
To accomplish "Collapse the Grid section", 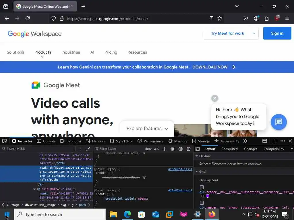I will coord(197,171).
